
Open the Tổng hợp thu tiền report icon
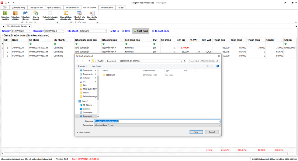point(5,14)
